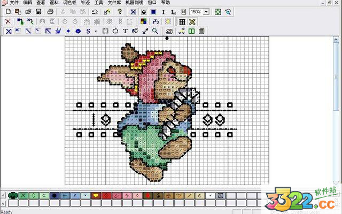Create a new pattern with the blank page icon
The width and height of the screenshot is (342, 214).
coord(9,12)
